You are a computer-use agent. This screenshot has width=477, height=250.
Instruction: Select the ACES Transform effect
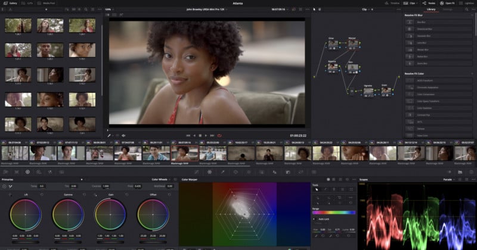(x=438, y=80)
